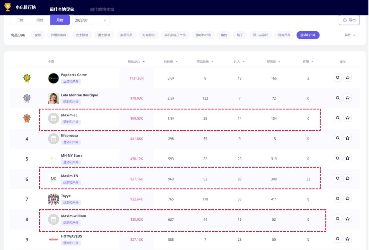The height and width of the screenshot is (250, 369).
Task: Select the 月榜 monthly ranking
Action: 60,20
